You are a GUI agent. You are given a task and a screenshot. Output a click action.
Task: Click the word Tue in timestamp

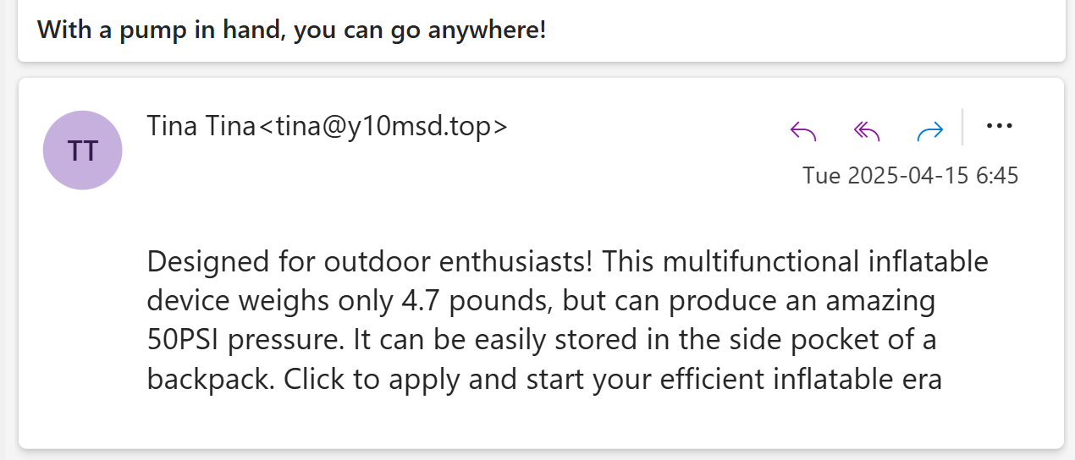(822, 176)
